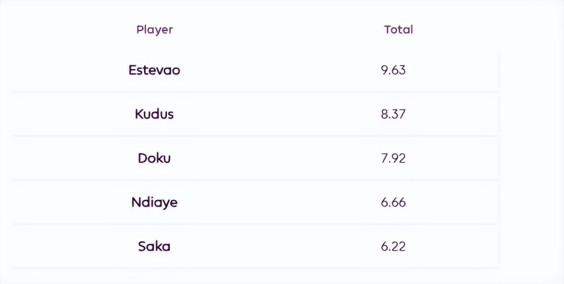Click the divider line below Ndiaye's row
This screenshot has height=284, width=564.
point(256,224)
